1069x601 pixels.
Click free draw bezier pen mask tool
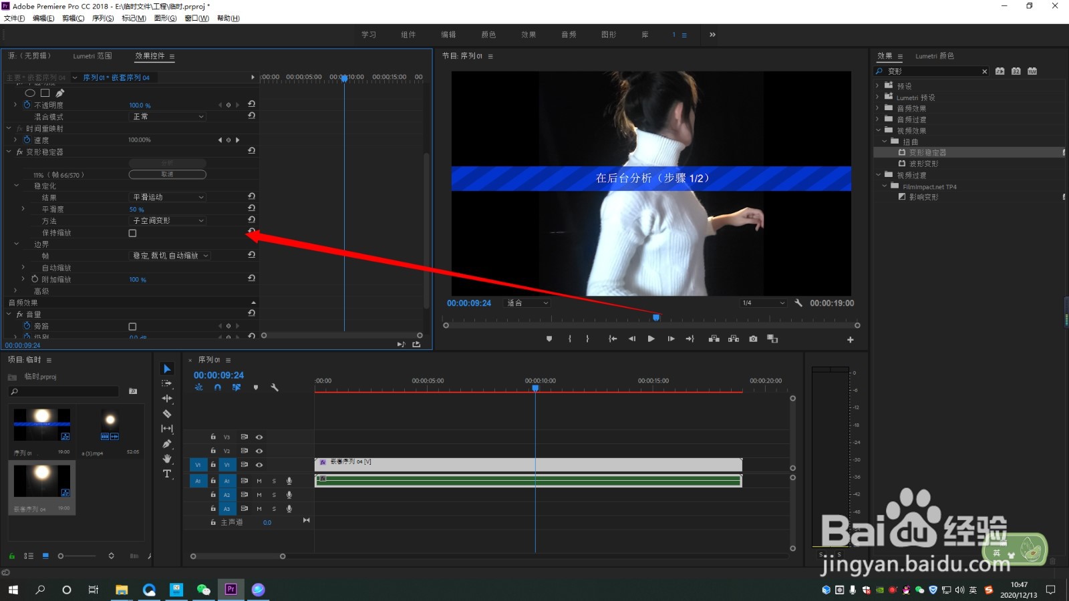pyautogui.click(x=60, y=93)
